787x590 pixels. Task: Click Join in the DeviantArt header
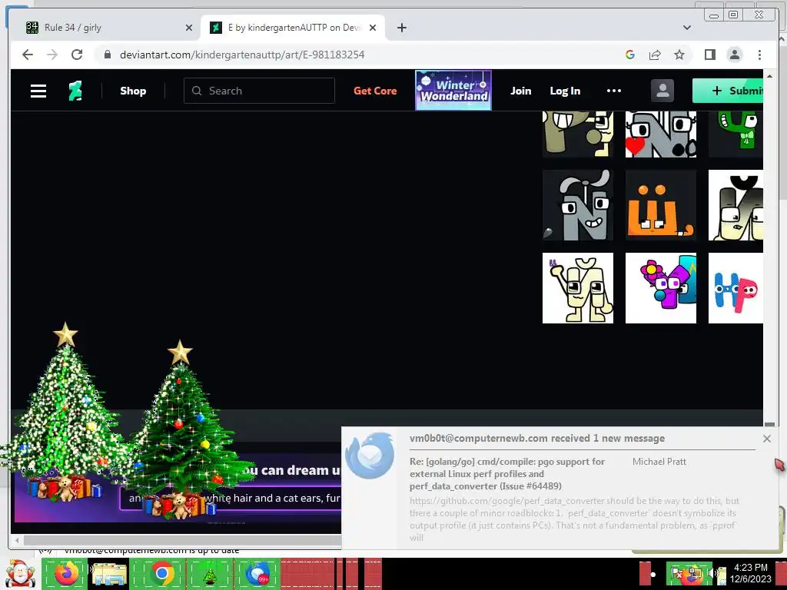point(520,91)
